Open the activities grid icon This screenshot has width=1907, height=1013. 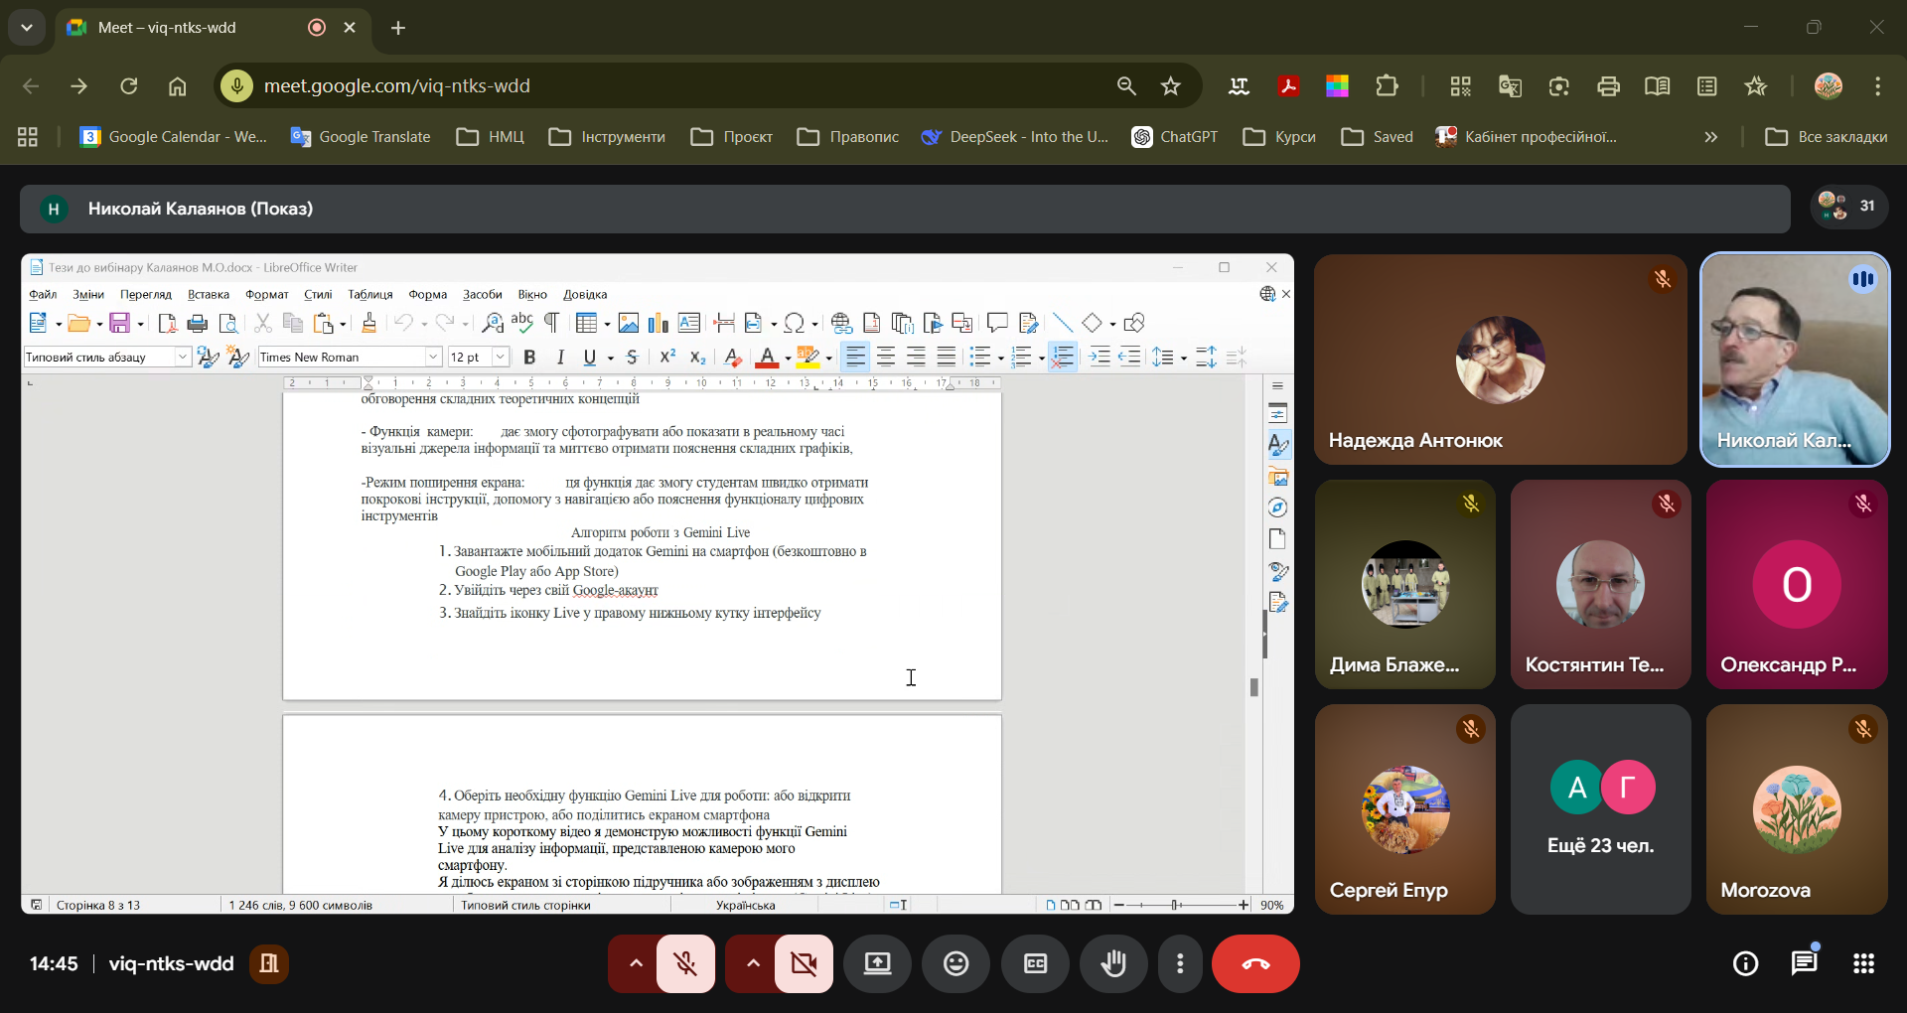pyautogui.click(x=1863, y=963)
